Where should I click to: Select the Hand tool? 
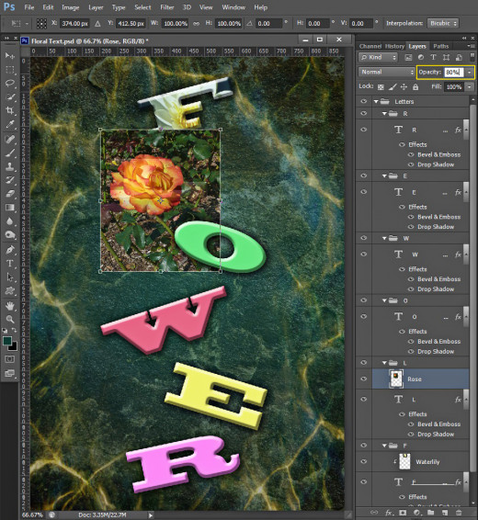[9, 305]
